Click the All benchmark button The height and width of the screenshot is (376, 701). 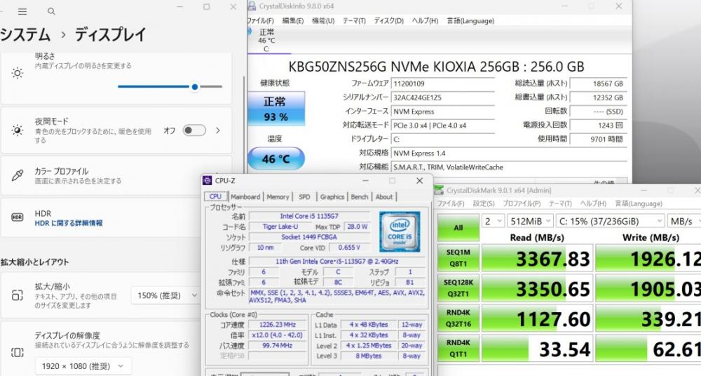tap(458, 227)
